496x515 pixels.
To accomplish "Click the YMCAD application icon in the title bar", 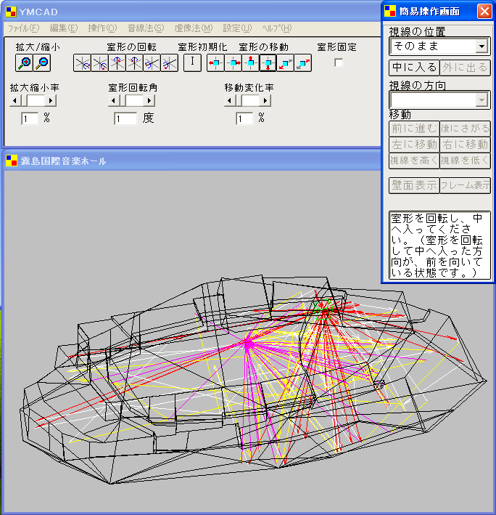I will (11, 12).
